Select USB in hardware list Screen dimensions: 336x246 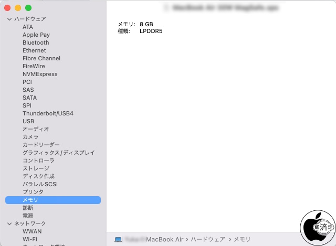[28, 121]
